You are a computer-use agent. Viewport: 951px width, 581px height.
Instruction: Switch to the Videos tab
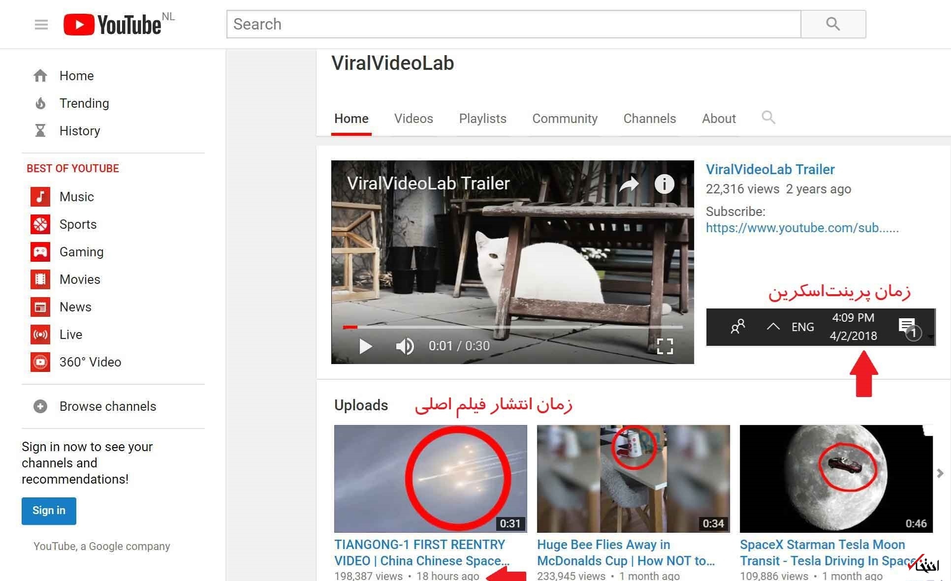(x=413, y=119)
